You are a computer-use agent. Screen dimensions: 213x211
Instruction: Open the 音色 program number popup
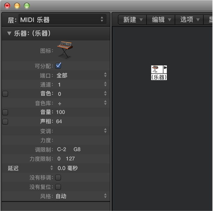(81, 94)
